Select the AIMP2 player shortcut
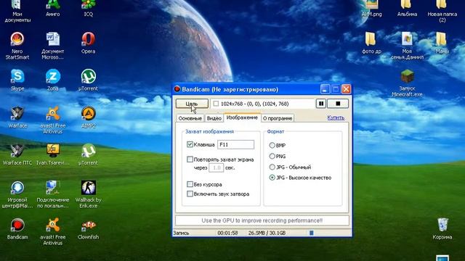This screenshot has height=261, width=465. tap(89, 113)
